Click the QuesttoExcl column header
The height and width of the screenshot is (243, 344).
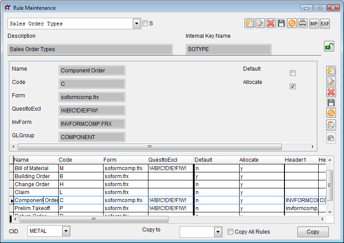coord(163,160)
